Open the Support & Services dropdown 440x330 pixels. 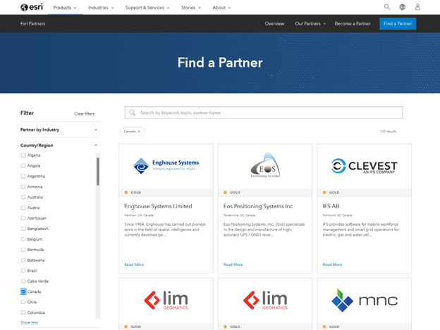coord(147,8)
